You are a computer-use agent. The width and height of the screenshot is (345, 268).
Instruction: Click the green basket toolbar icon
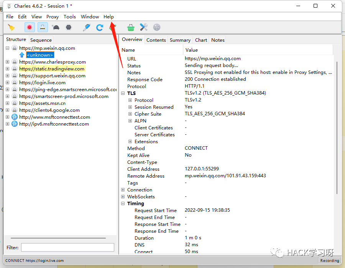pyautogui.click(x=131, y=28)
